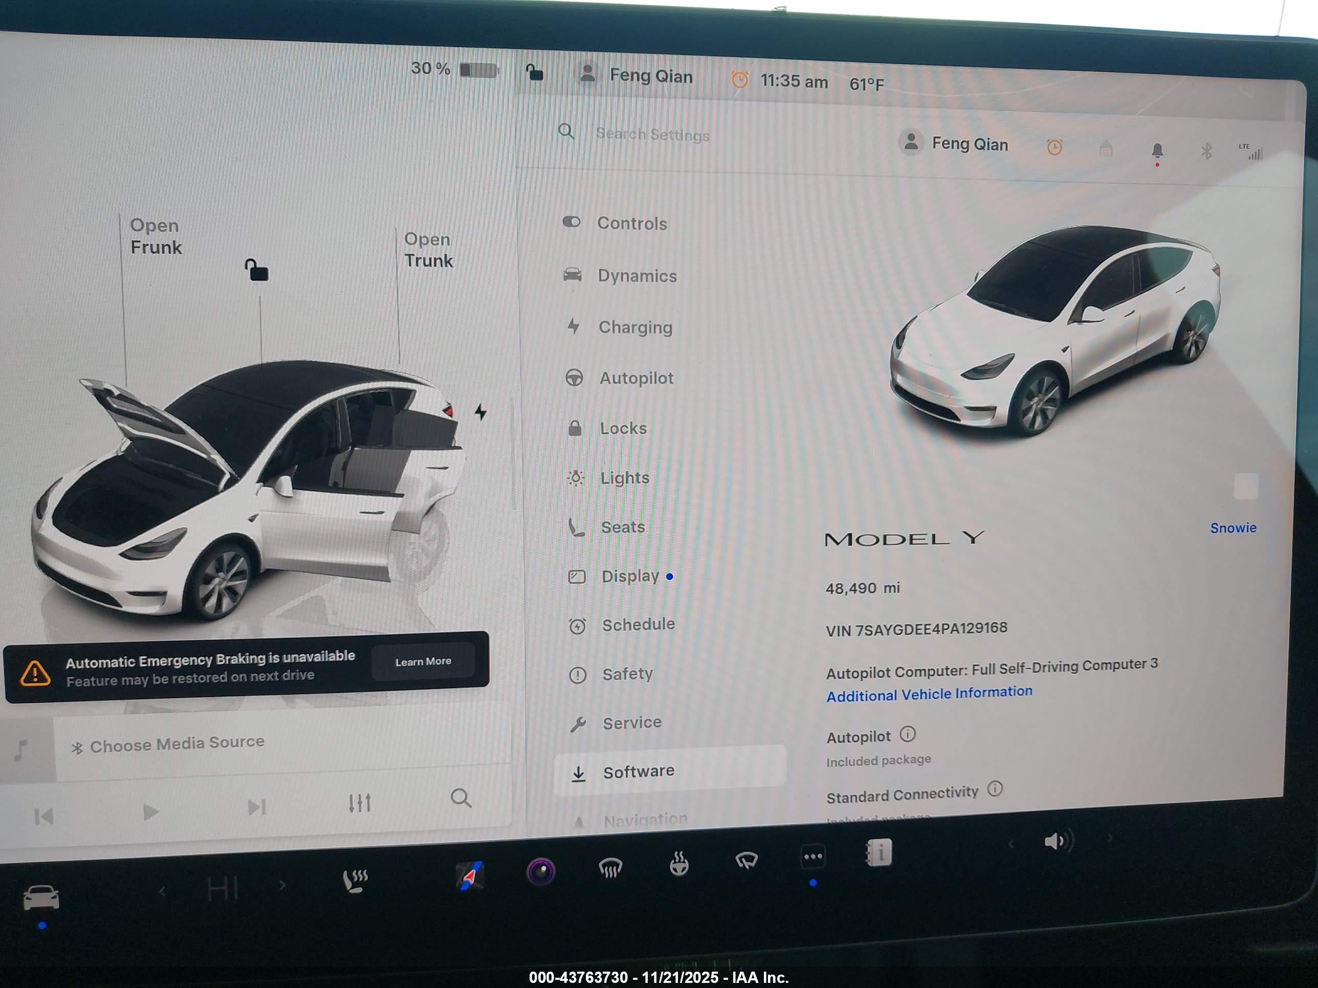This screenshot has width=1318, height=988.
Task: Tap the LTE signal strength icon
Action: [1250, 152]
